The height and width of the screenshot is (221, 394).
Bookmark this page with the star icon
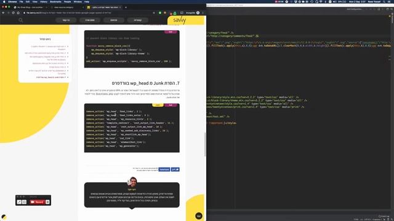(154, 13)
